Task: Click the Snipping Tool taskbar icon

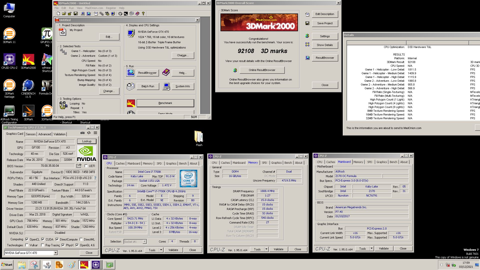Action: click(34, 264)
